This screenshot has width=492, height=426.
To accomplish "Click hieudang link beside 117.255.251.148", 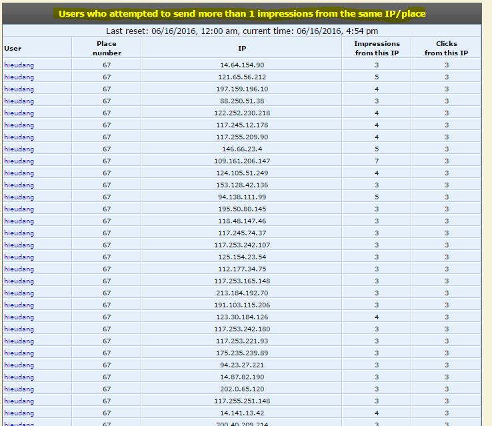I will [x=19, y=401].
